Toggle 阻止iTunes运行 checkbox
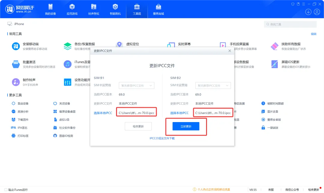 pos(6,189)
